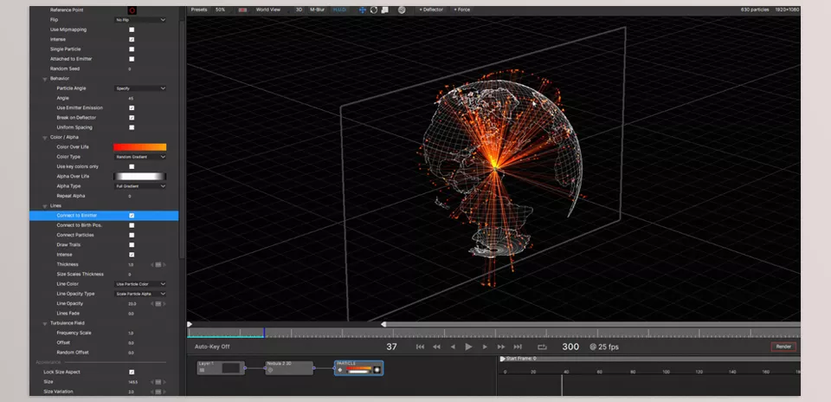Click the Line Opacity keyframe icon
Image resolution: width=831 pixels, height=402 pixels.
pos(158,304)
